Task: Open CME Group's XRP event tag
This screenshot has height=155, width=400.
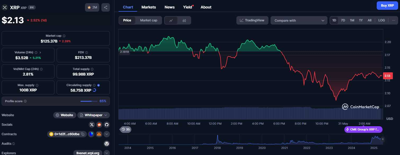Action: coord(363,129)
